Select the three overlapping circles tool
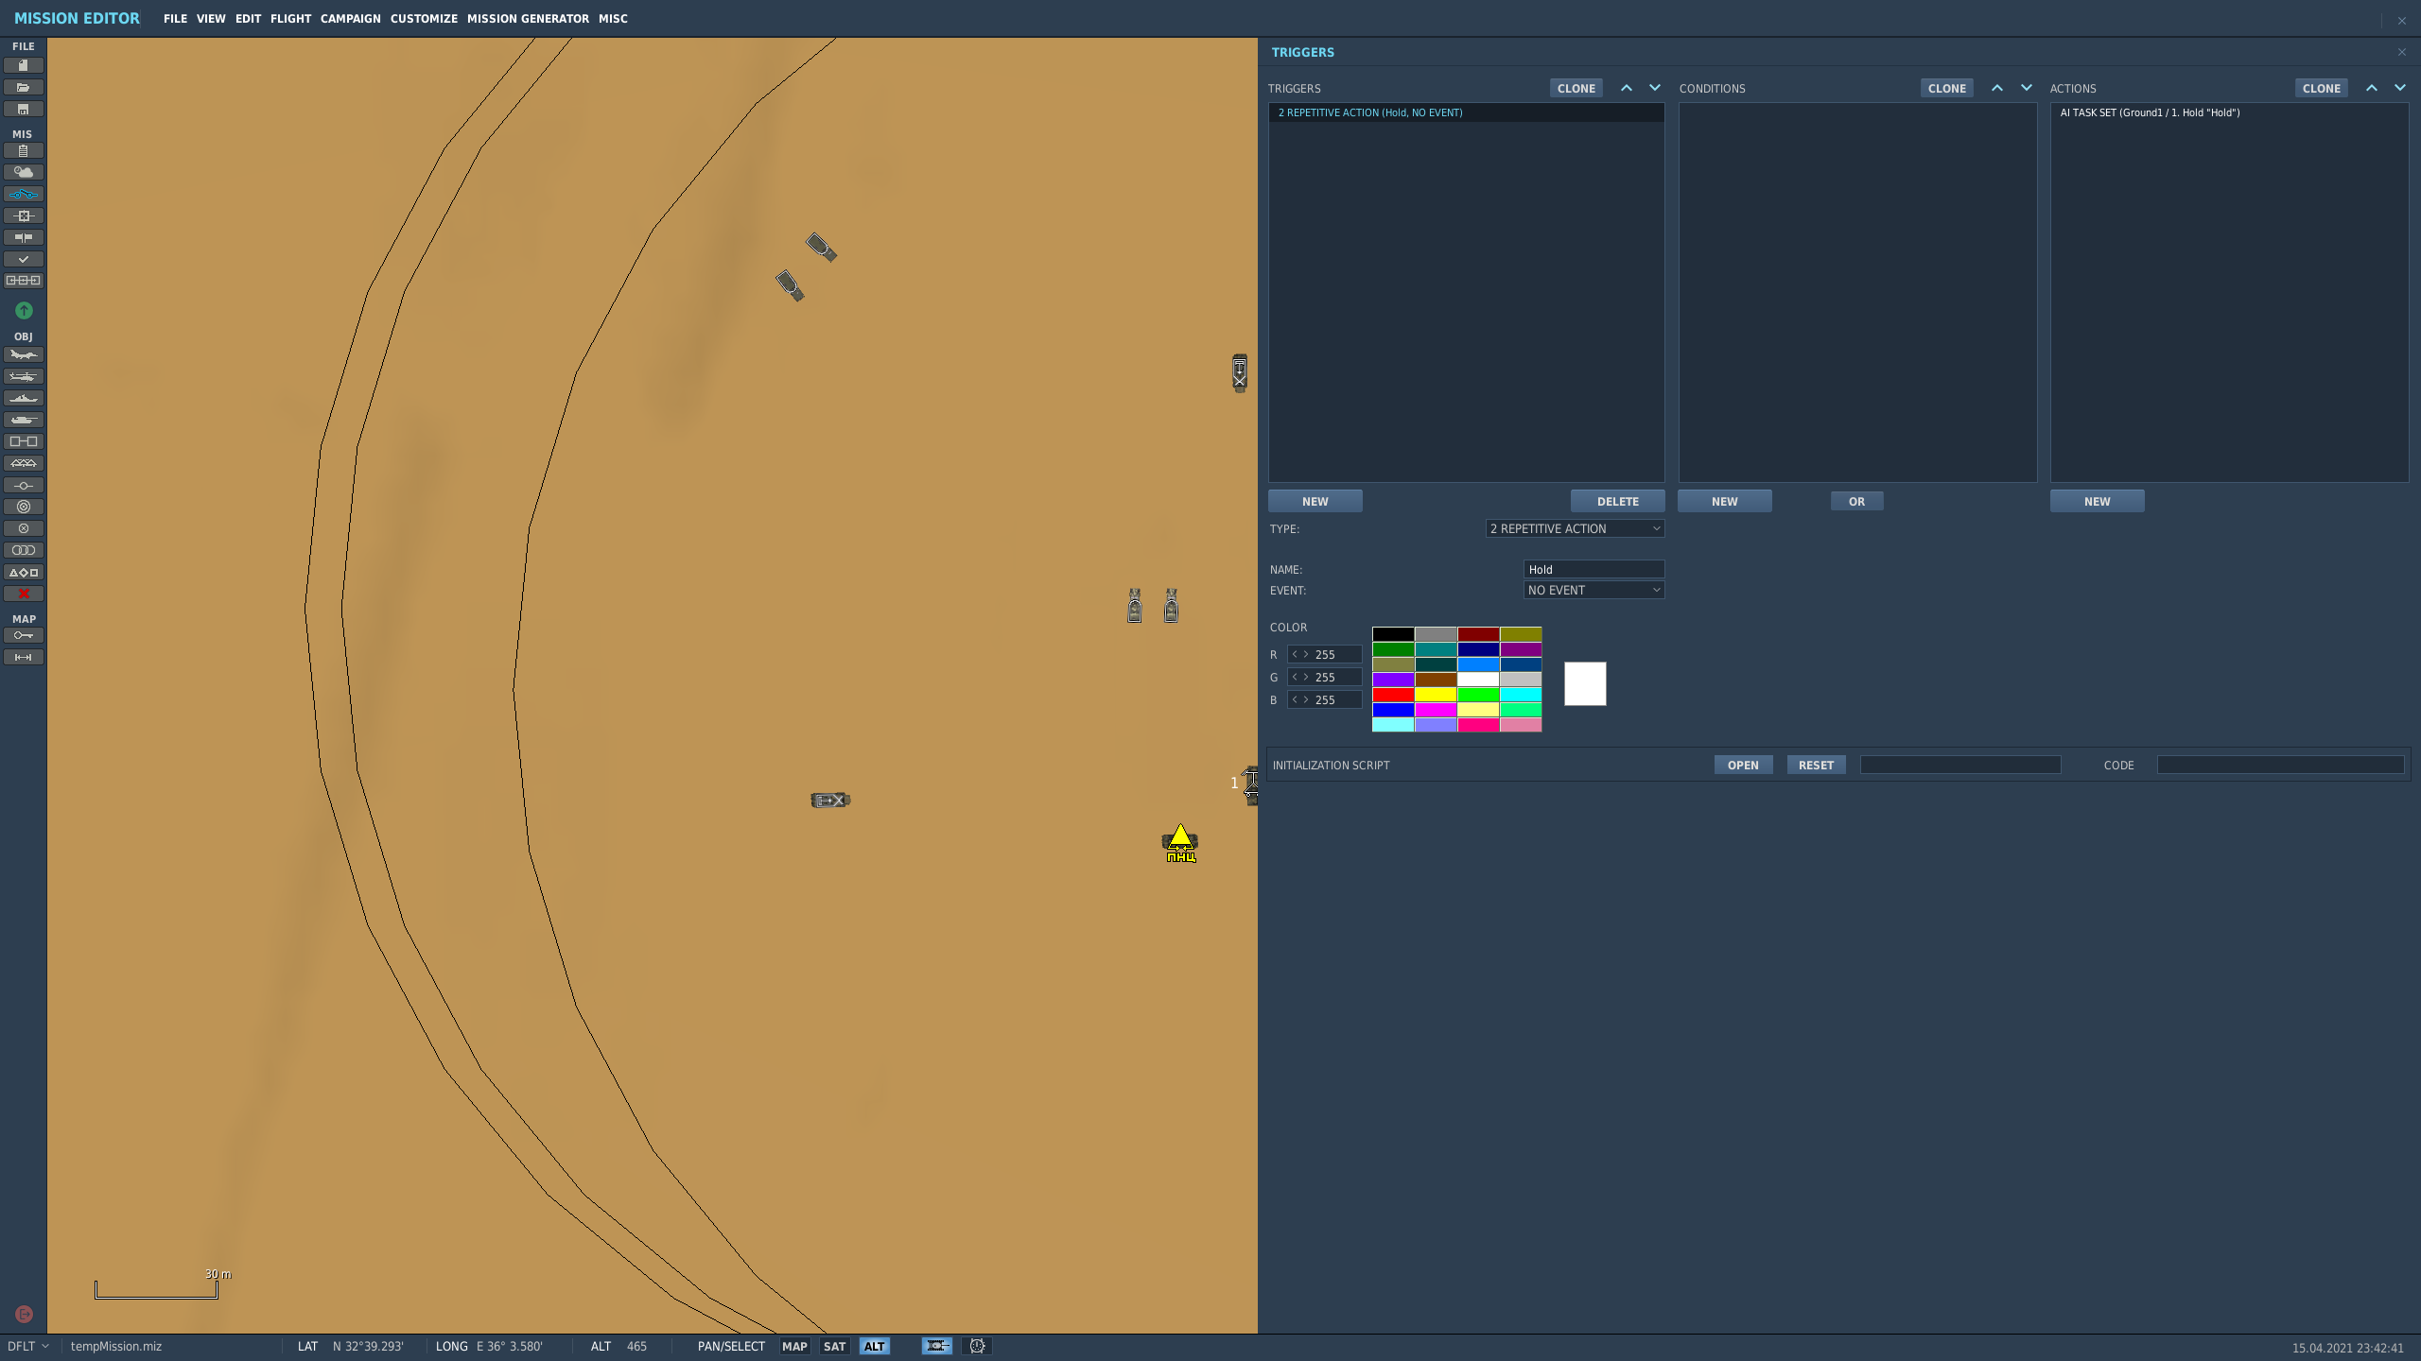2421x1361 pixels. 24,550
